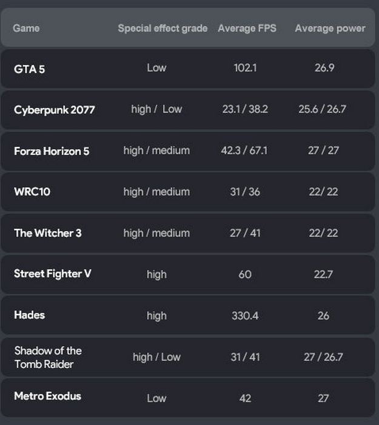
Task: Click Street Fighter V's 22.7 power value
Action: pos(323,274)
